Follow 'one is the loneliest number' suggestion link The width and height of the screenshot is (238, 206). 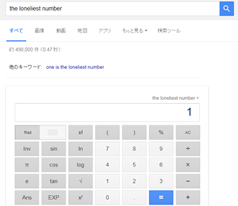(75, 67)
